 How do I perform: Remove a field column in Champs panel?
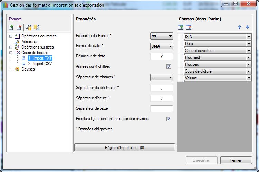pyautogui.click(x=189, y=27)
